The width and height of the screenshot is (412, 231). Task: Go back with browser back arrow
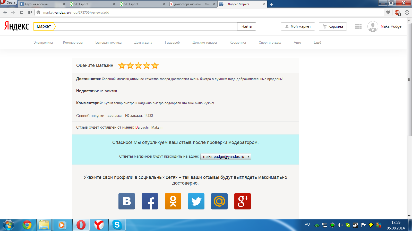(5, 12)
